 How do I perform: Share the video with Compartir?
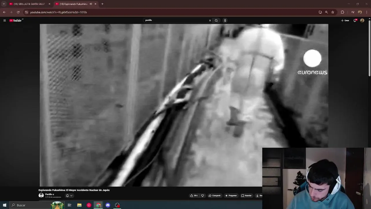(x=214, y=196)
